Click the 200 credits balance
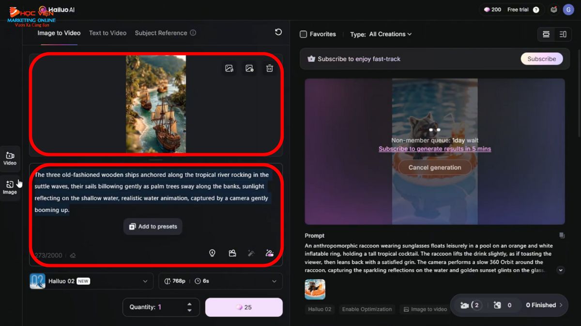Viewport: 581px width, 326px height. point(493,10)
